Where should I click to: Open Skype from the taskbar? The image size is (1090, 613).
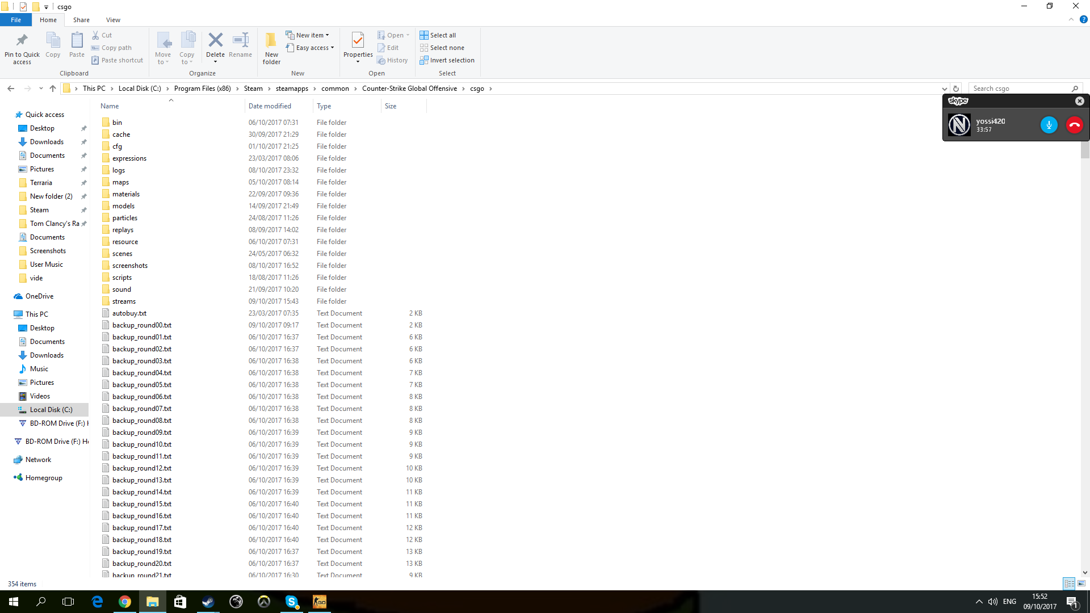[292, 602]
